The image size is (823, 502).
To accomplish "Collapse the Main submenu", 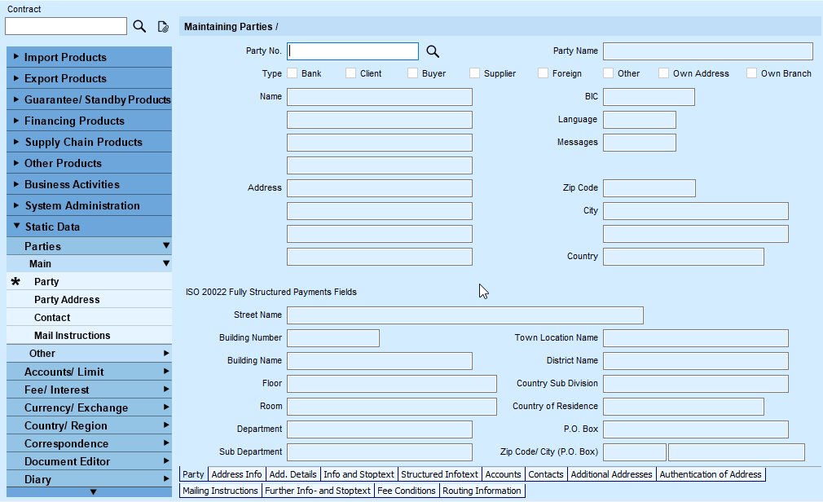I will (90, 263).
